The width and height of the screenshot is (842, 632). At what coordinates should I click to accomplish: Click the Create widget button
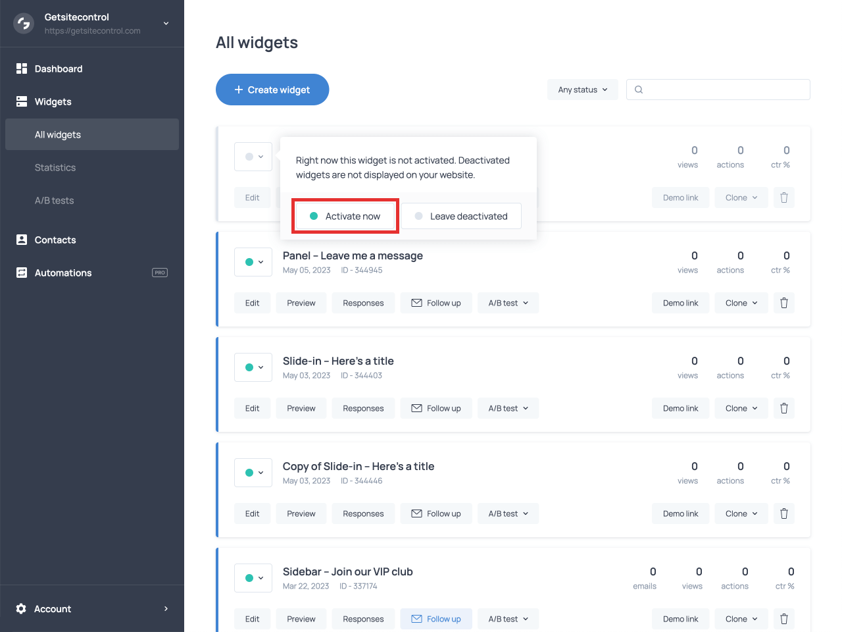[x=272, y=90]
